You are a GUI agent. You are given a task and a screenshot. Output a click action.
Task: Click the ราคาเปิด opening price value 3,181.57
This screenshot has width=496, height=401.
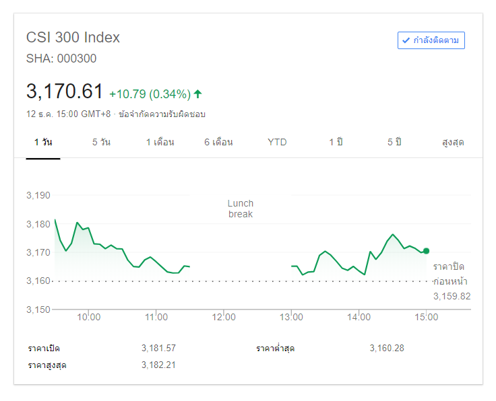[158, 348]
